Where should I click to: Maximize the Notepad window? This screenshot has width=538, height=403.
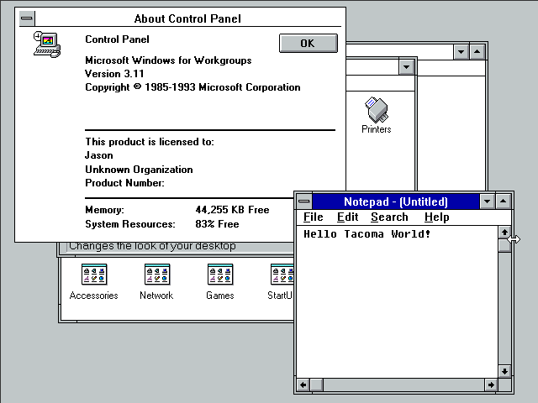click(504, 201)
